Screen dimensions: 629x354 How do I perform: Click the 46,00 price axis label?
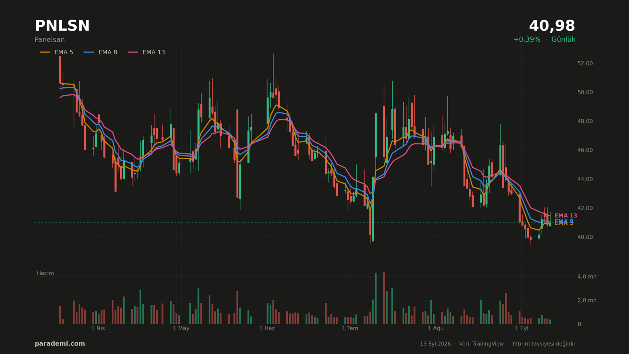[585, 150]
